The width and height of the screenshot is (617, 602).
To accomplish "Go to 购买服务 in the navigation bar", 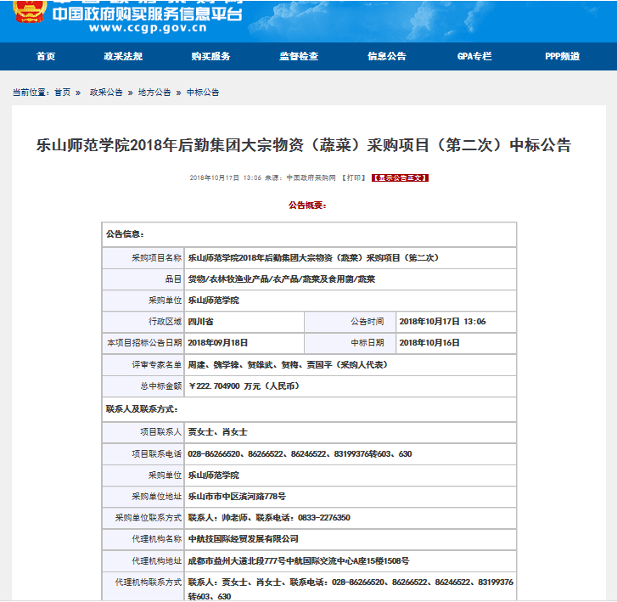I will [x=210, y=56].
